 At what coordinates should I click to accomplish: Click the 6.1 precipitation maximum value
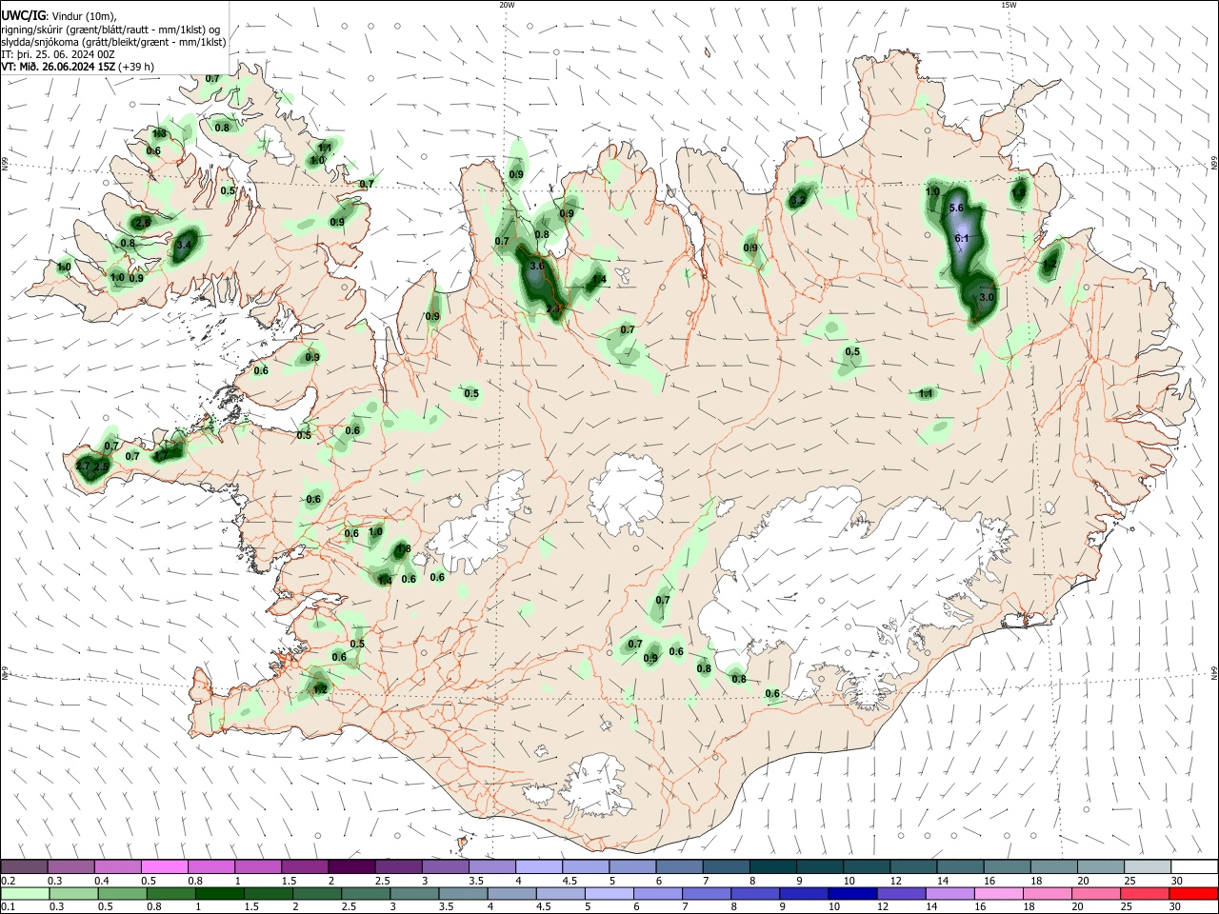coord(961,238)
